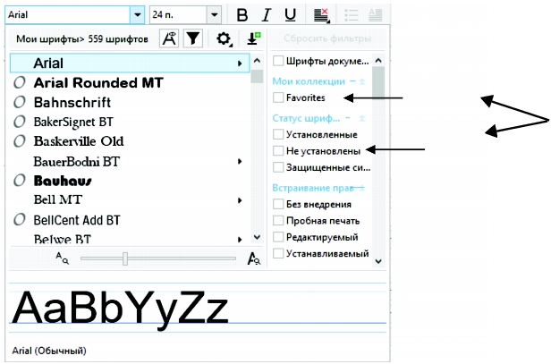Open the font size dropdown arrow
Image resolution: width=551 pixels, height=364 pixels.
tap(214, 15)
